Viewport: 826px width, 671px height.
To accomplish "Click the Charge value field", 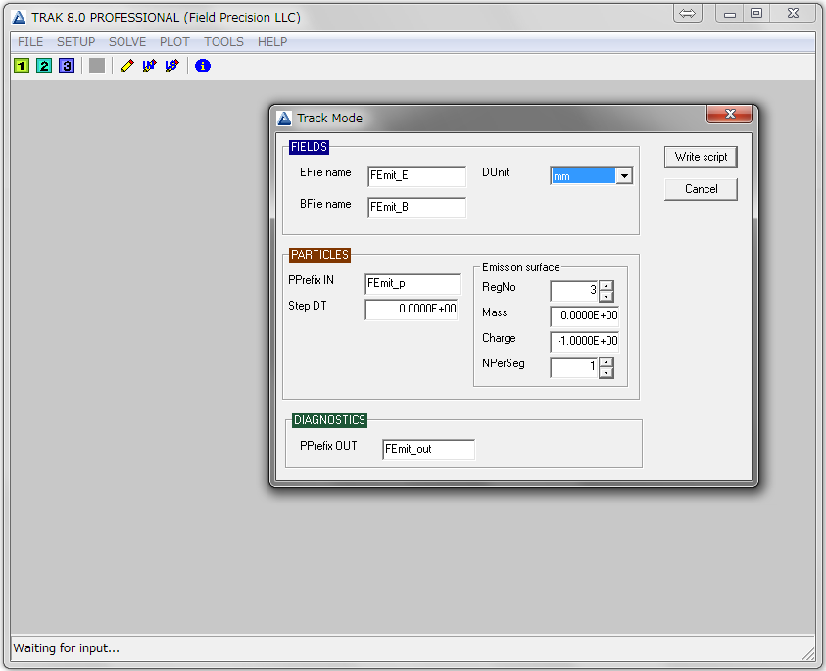I will pyautogui.click(x=584, y=341).
